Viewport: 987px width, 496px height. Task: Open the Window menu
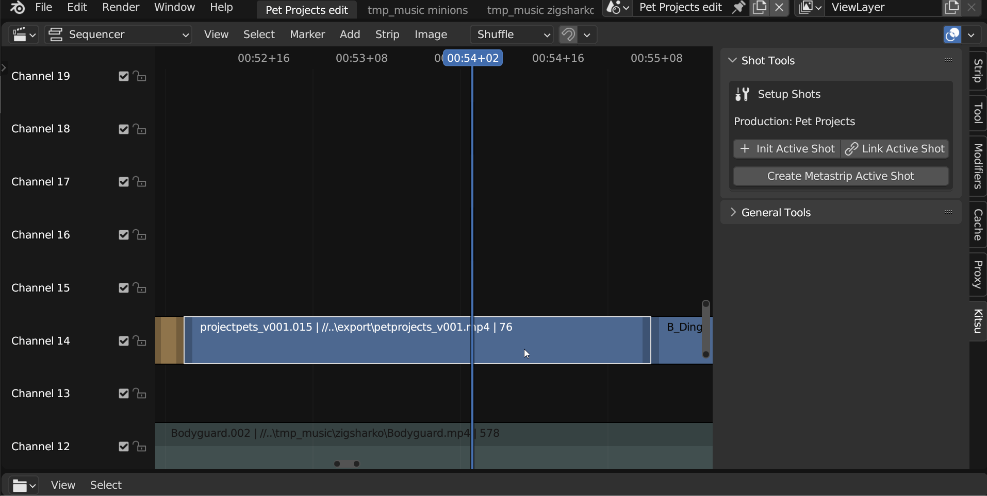[174, 7]
